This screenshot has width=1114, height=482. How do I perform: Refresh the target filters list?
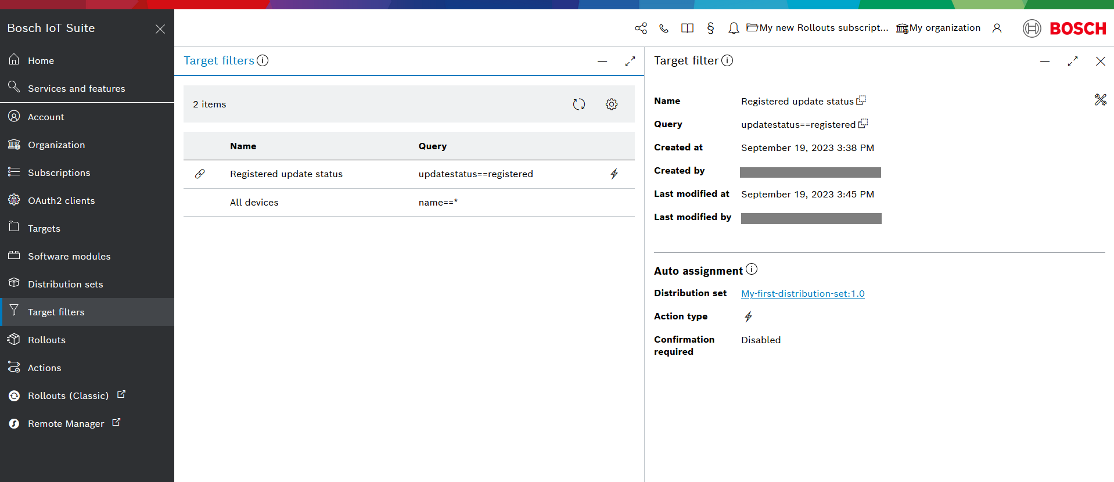[x=578, y=105]
